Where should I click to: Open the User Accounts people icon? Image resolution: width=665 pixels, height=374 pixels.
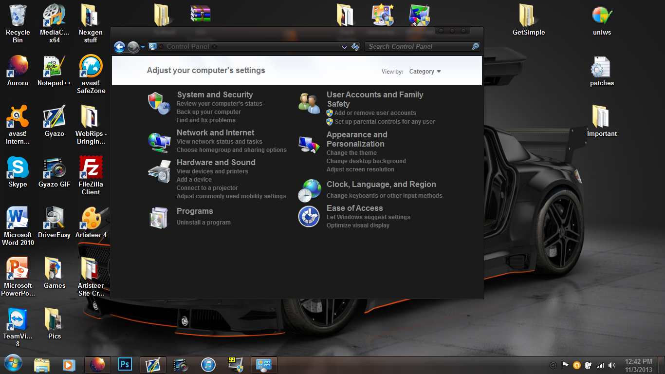coord(309,103)
